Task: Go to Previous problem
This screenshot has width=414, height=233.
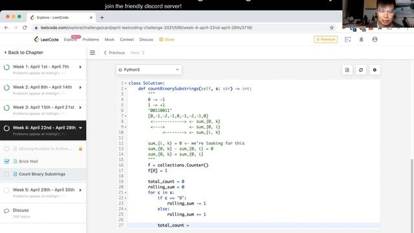Action: tap(114, 52)
